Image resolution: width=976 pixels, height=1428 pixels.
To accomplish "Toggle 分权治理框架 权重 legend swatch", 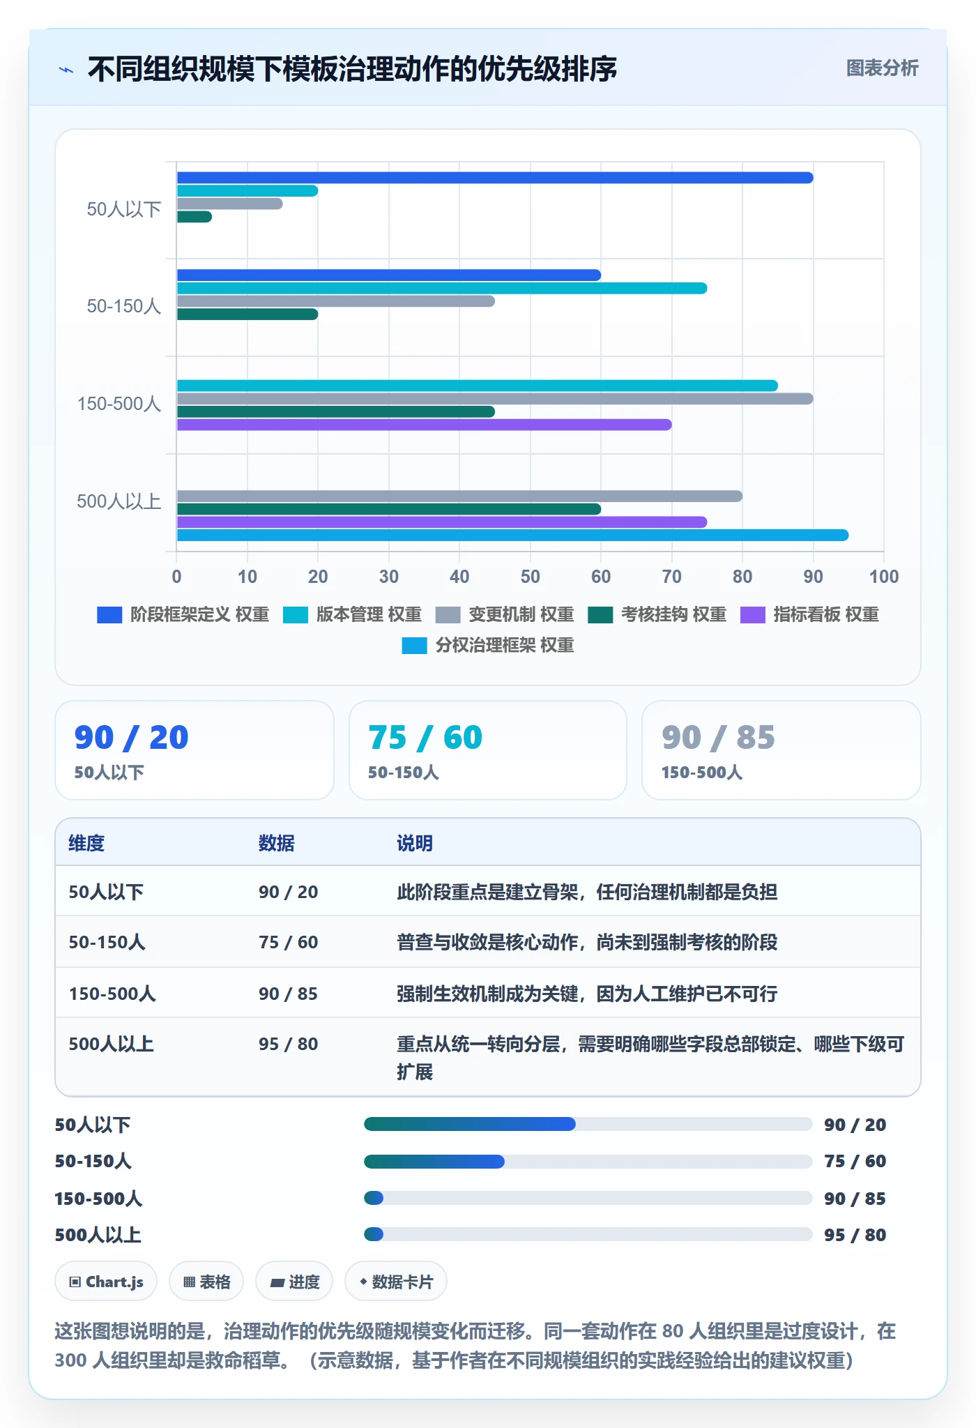I will pyautogui.click(x=414, y=646).
